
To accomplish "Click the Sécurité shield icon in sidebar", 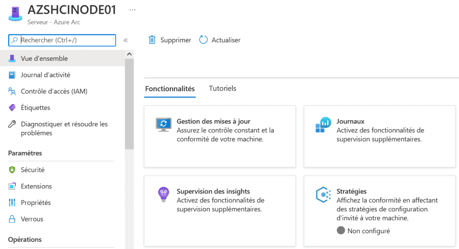I will 12,170.
